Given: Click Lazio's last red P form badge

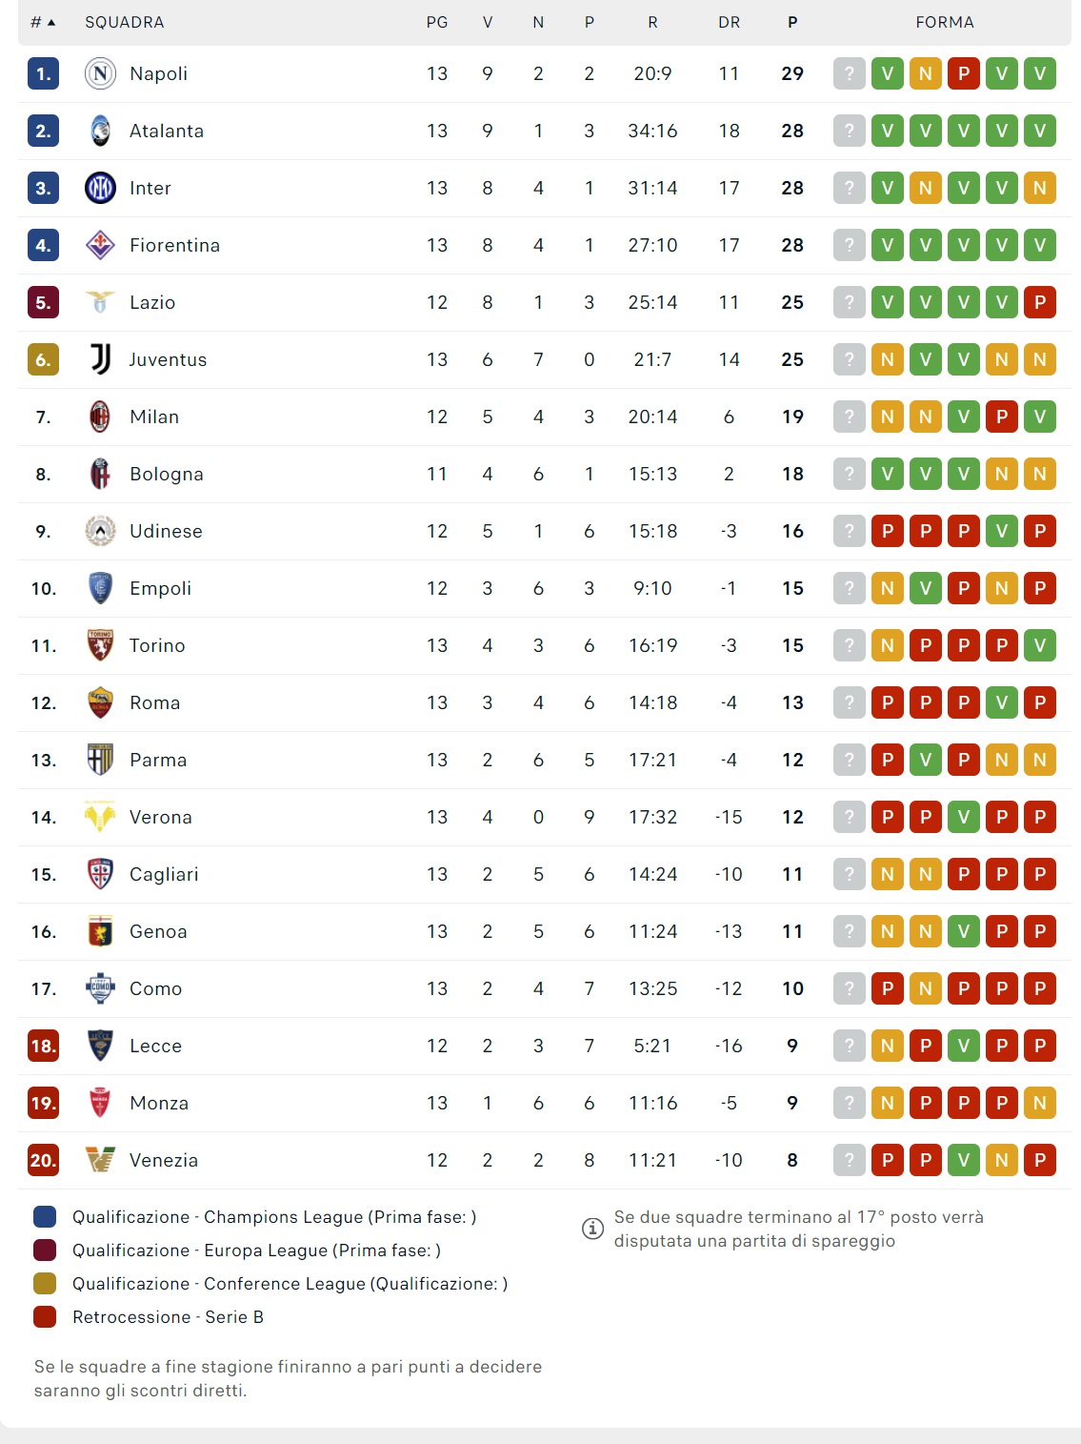Looking at the screenshot, I should coord(1040,302).
